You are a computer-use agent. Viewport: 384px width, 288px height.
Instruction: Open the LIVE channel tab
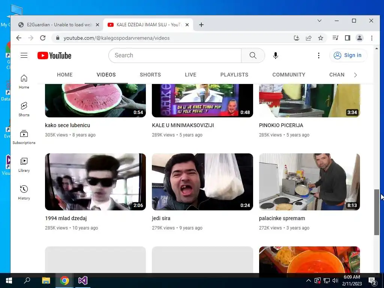coord(190,75)
